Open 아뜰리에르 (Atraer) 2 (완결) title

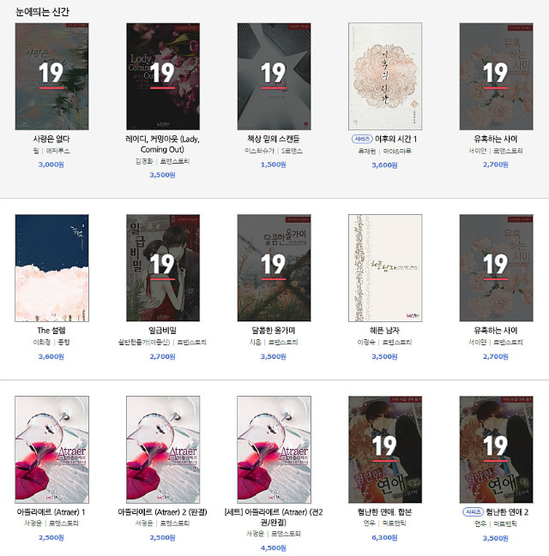pos(162,512)
